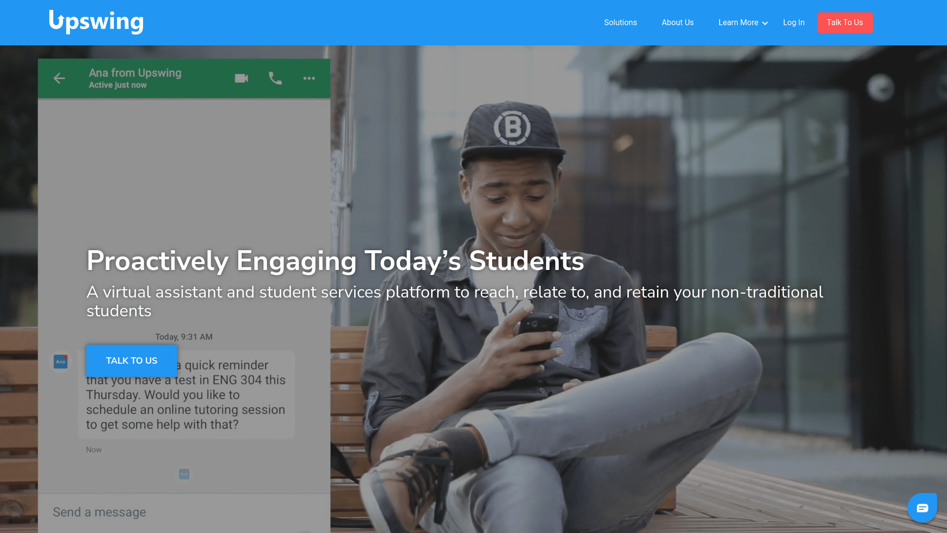Click the small Ana icon below the message
Viewport: 947px width, 533px height.
pos(184,474)
